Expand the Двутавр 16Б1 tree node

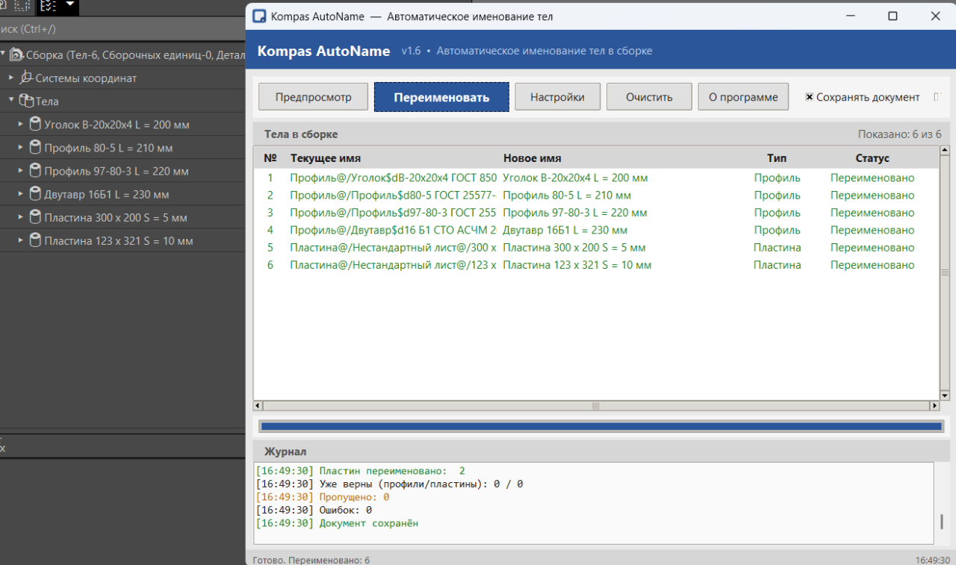pos(21,194)
